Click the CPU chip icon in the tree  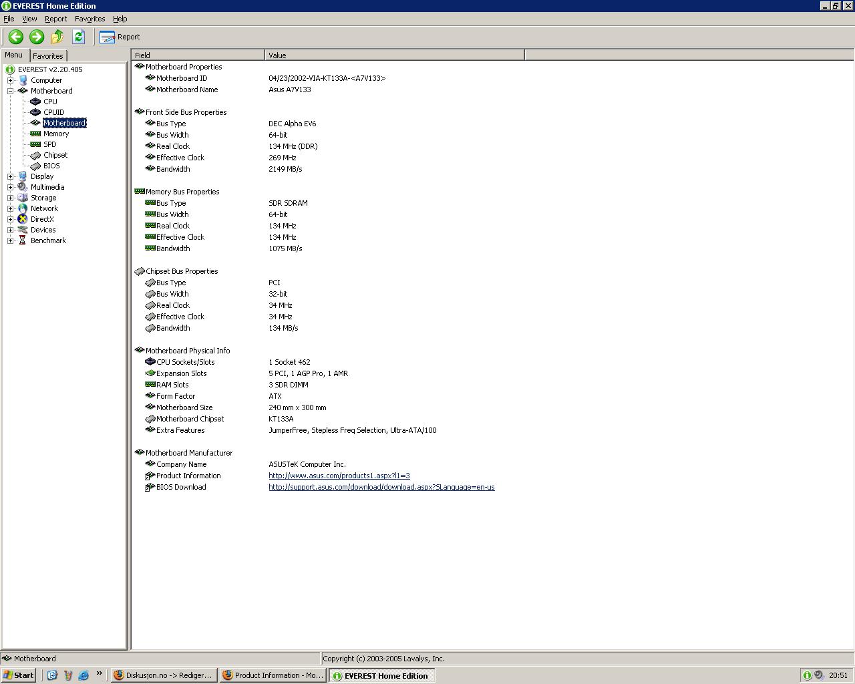(35, 102)
